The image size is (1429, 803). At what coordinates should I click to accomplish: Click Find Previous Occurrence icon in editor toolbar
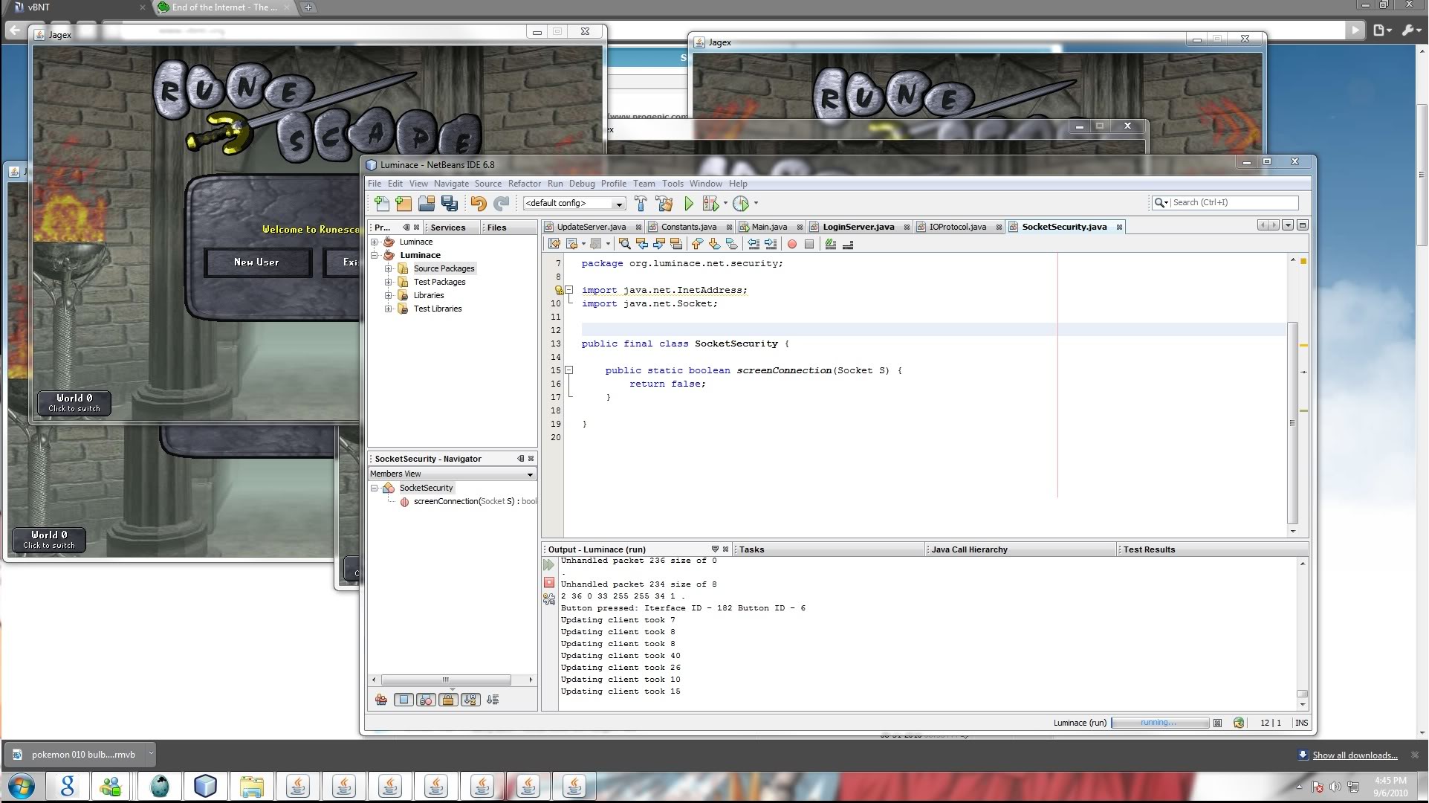[642, 244]
